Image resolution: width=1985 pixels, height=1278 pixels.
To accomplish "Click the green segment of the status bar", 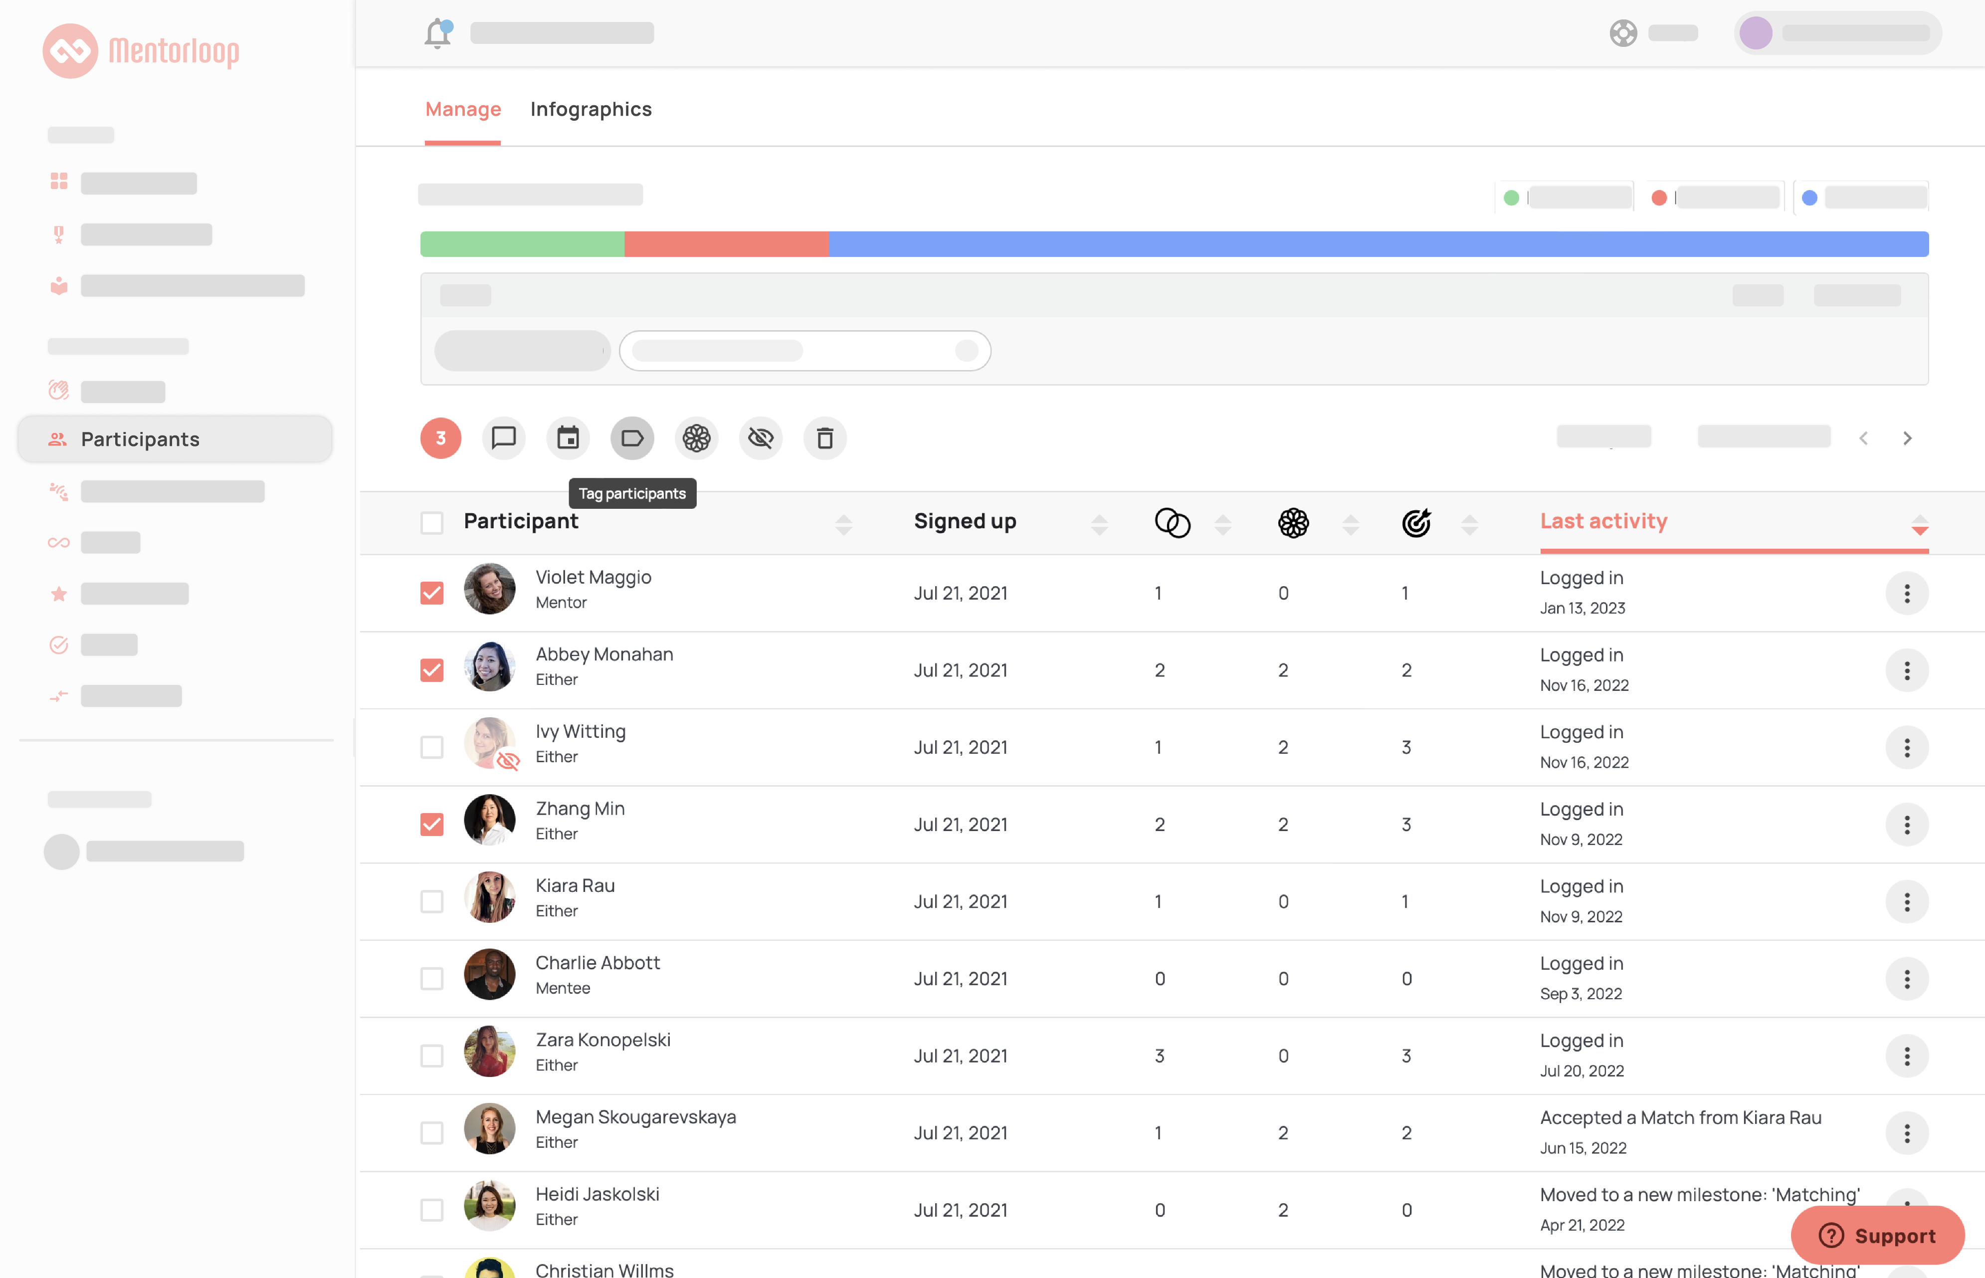I will click(x=522, y=244).
